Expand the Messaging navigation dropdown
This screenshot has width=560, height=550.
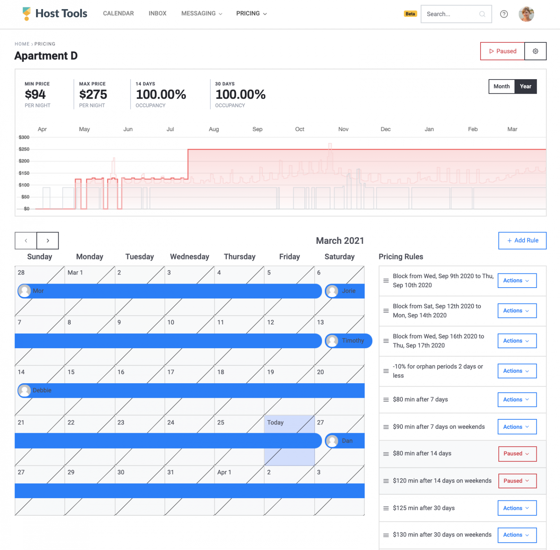click(x=201, y=14)
